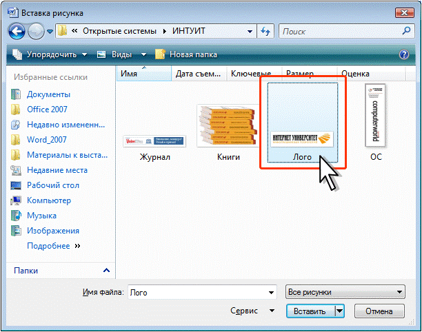Open recent pages dropdown beside Forward arrow
The height and width of the screenshot is (332, 422).
[50, 32]
